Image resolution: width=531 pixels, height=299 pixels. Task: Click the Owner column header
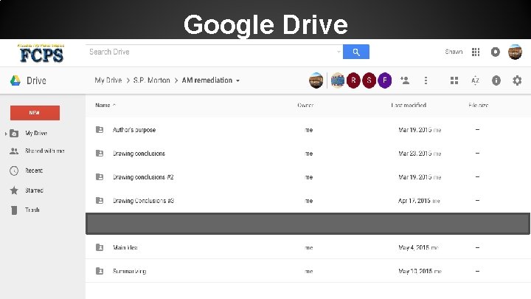coord(305,105)
